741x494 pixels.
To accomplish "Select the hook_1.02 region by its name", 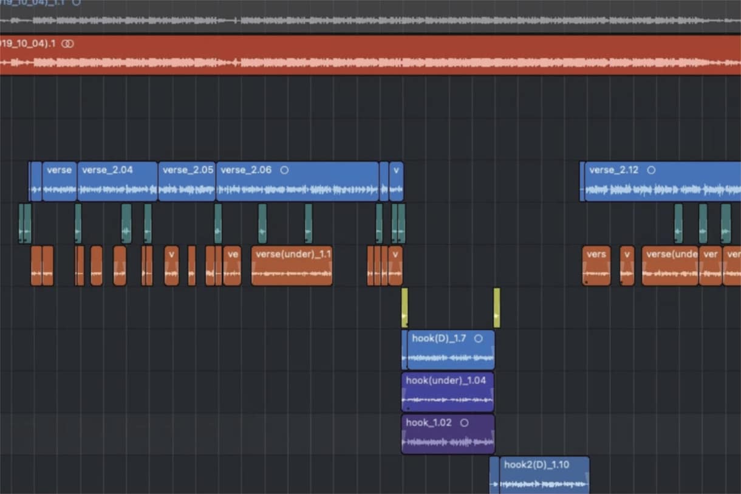I will tap(429, 423).
